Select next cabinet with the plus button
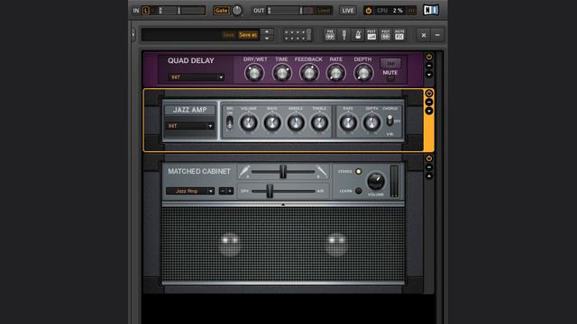The width and height of the screenshot is (577, 324). tap(230, 191)
